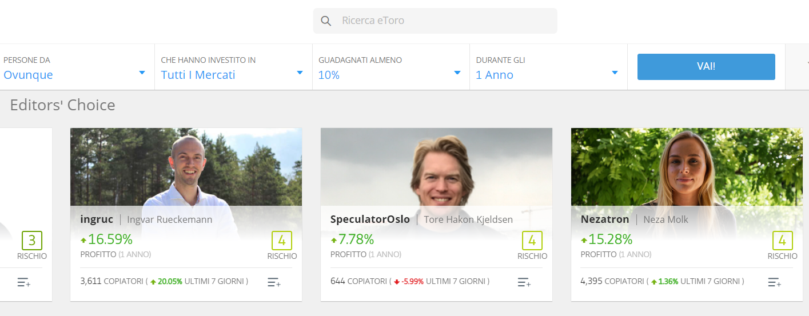The width and height of the screenshot is (809, 316).
Task: Click the SpeculatorOslo username
Action: (370, 219)
